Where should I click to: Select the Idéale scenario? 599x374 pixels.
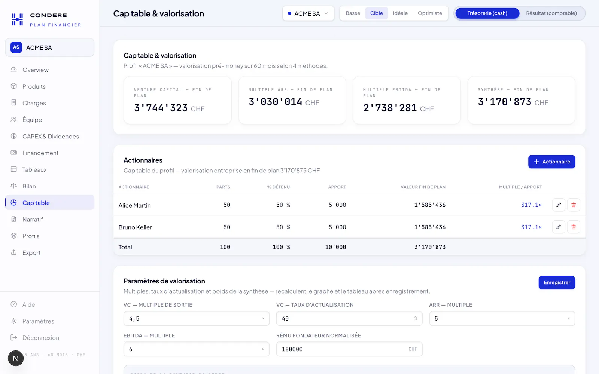(x=400, y=13)
